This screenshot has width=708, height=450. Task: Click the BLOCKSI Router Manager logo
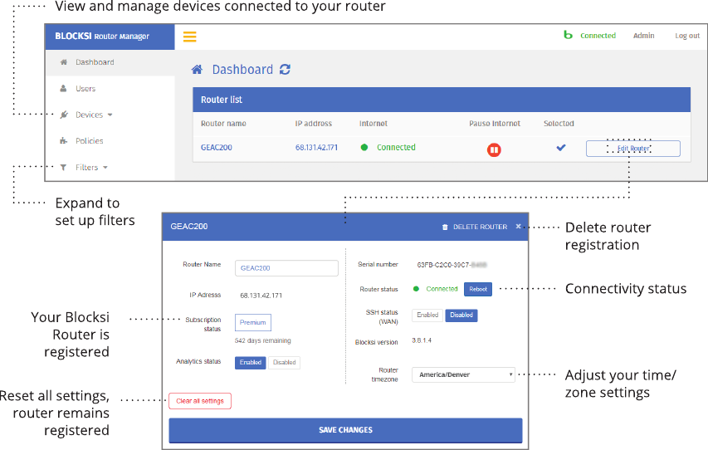tap(102, 37)
